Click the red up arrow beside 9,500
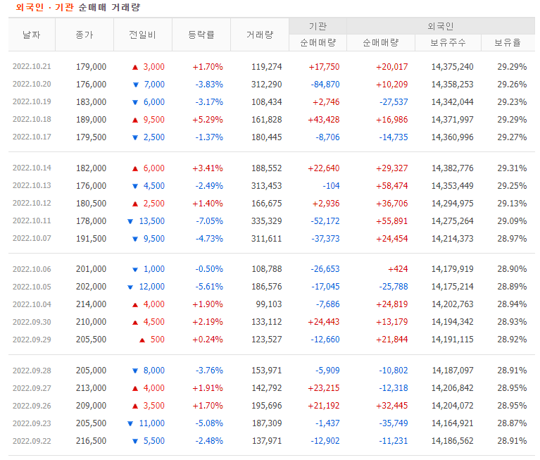The height and width of the screenshot is (460, 540). click(135, 120)
